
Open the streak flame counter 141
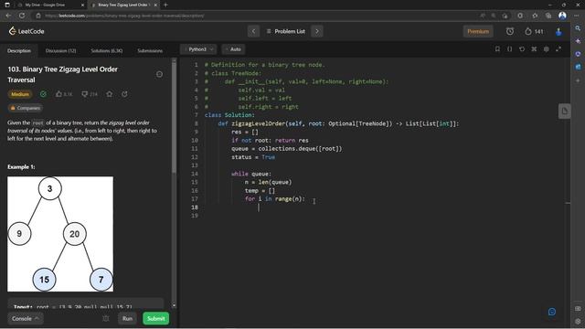point(534,31)
